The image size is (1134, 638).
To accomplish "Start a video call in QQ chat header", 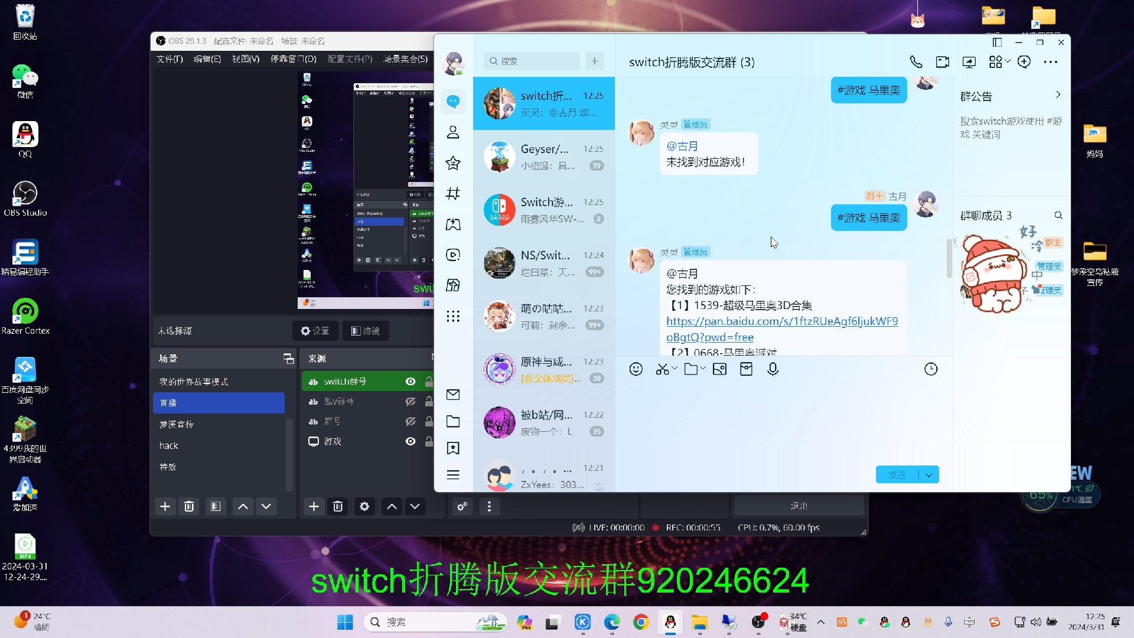I will 943,62.
